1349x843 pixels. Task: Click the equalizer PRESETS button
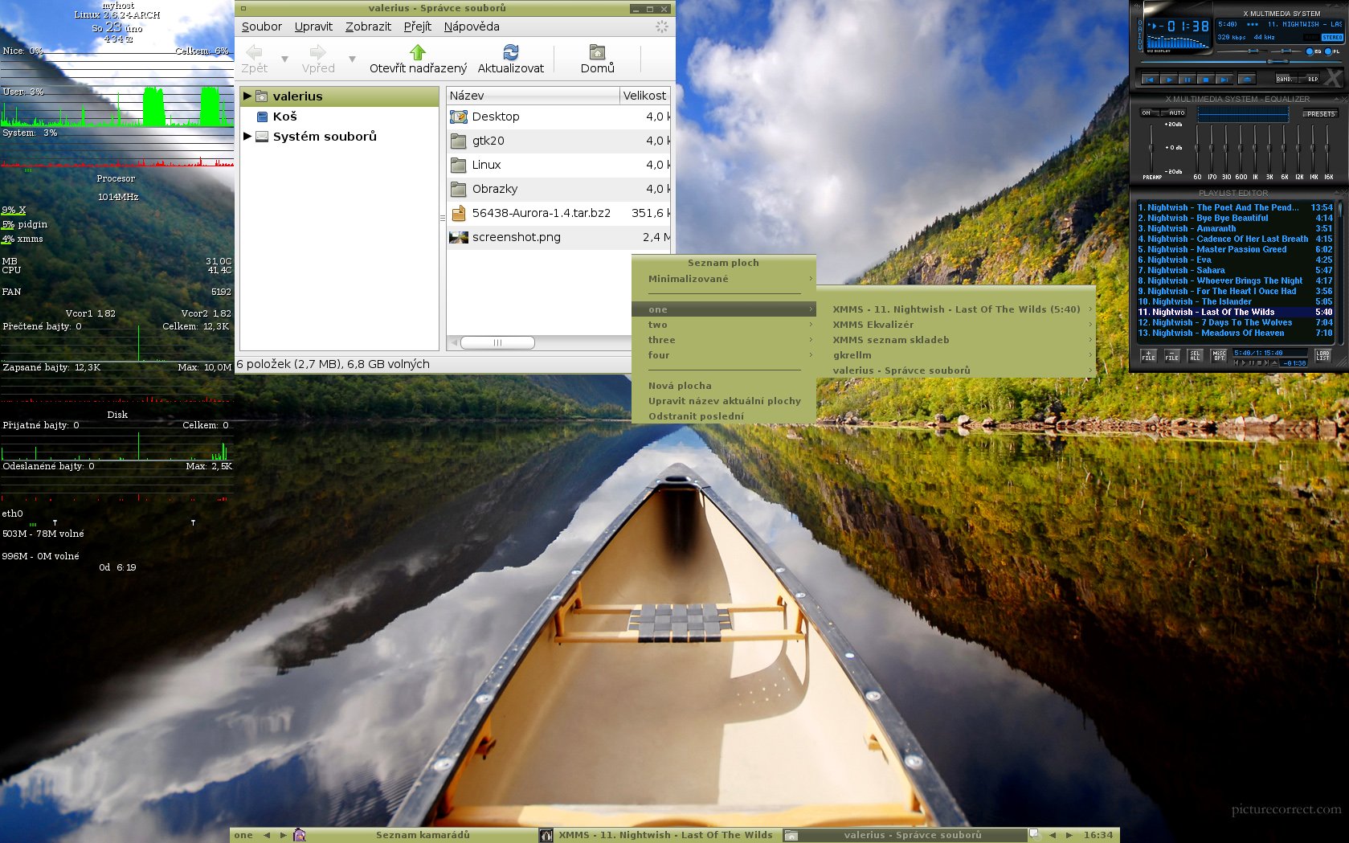tap(1320, 114)
